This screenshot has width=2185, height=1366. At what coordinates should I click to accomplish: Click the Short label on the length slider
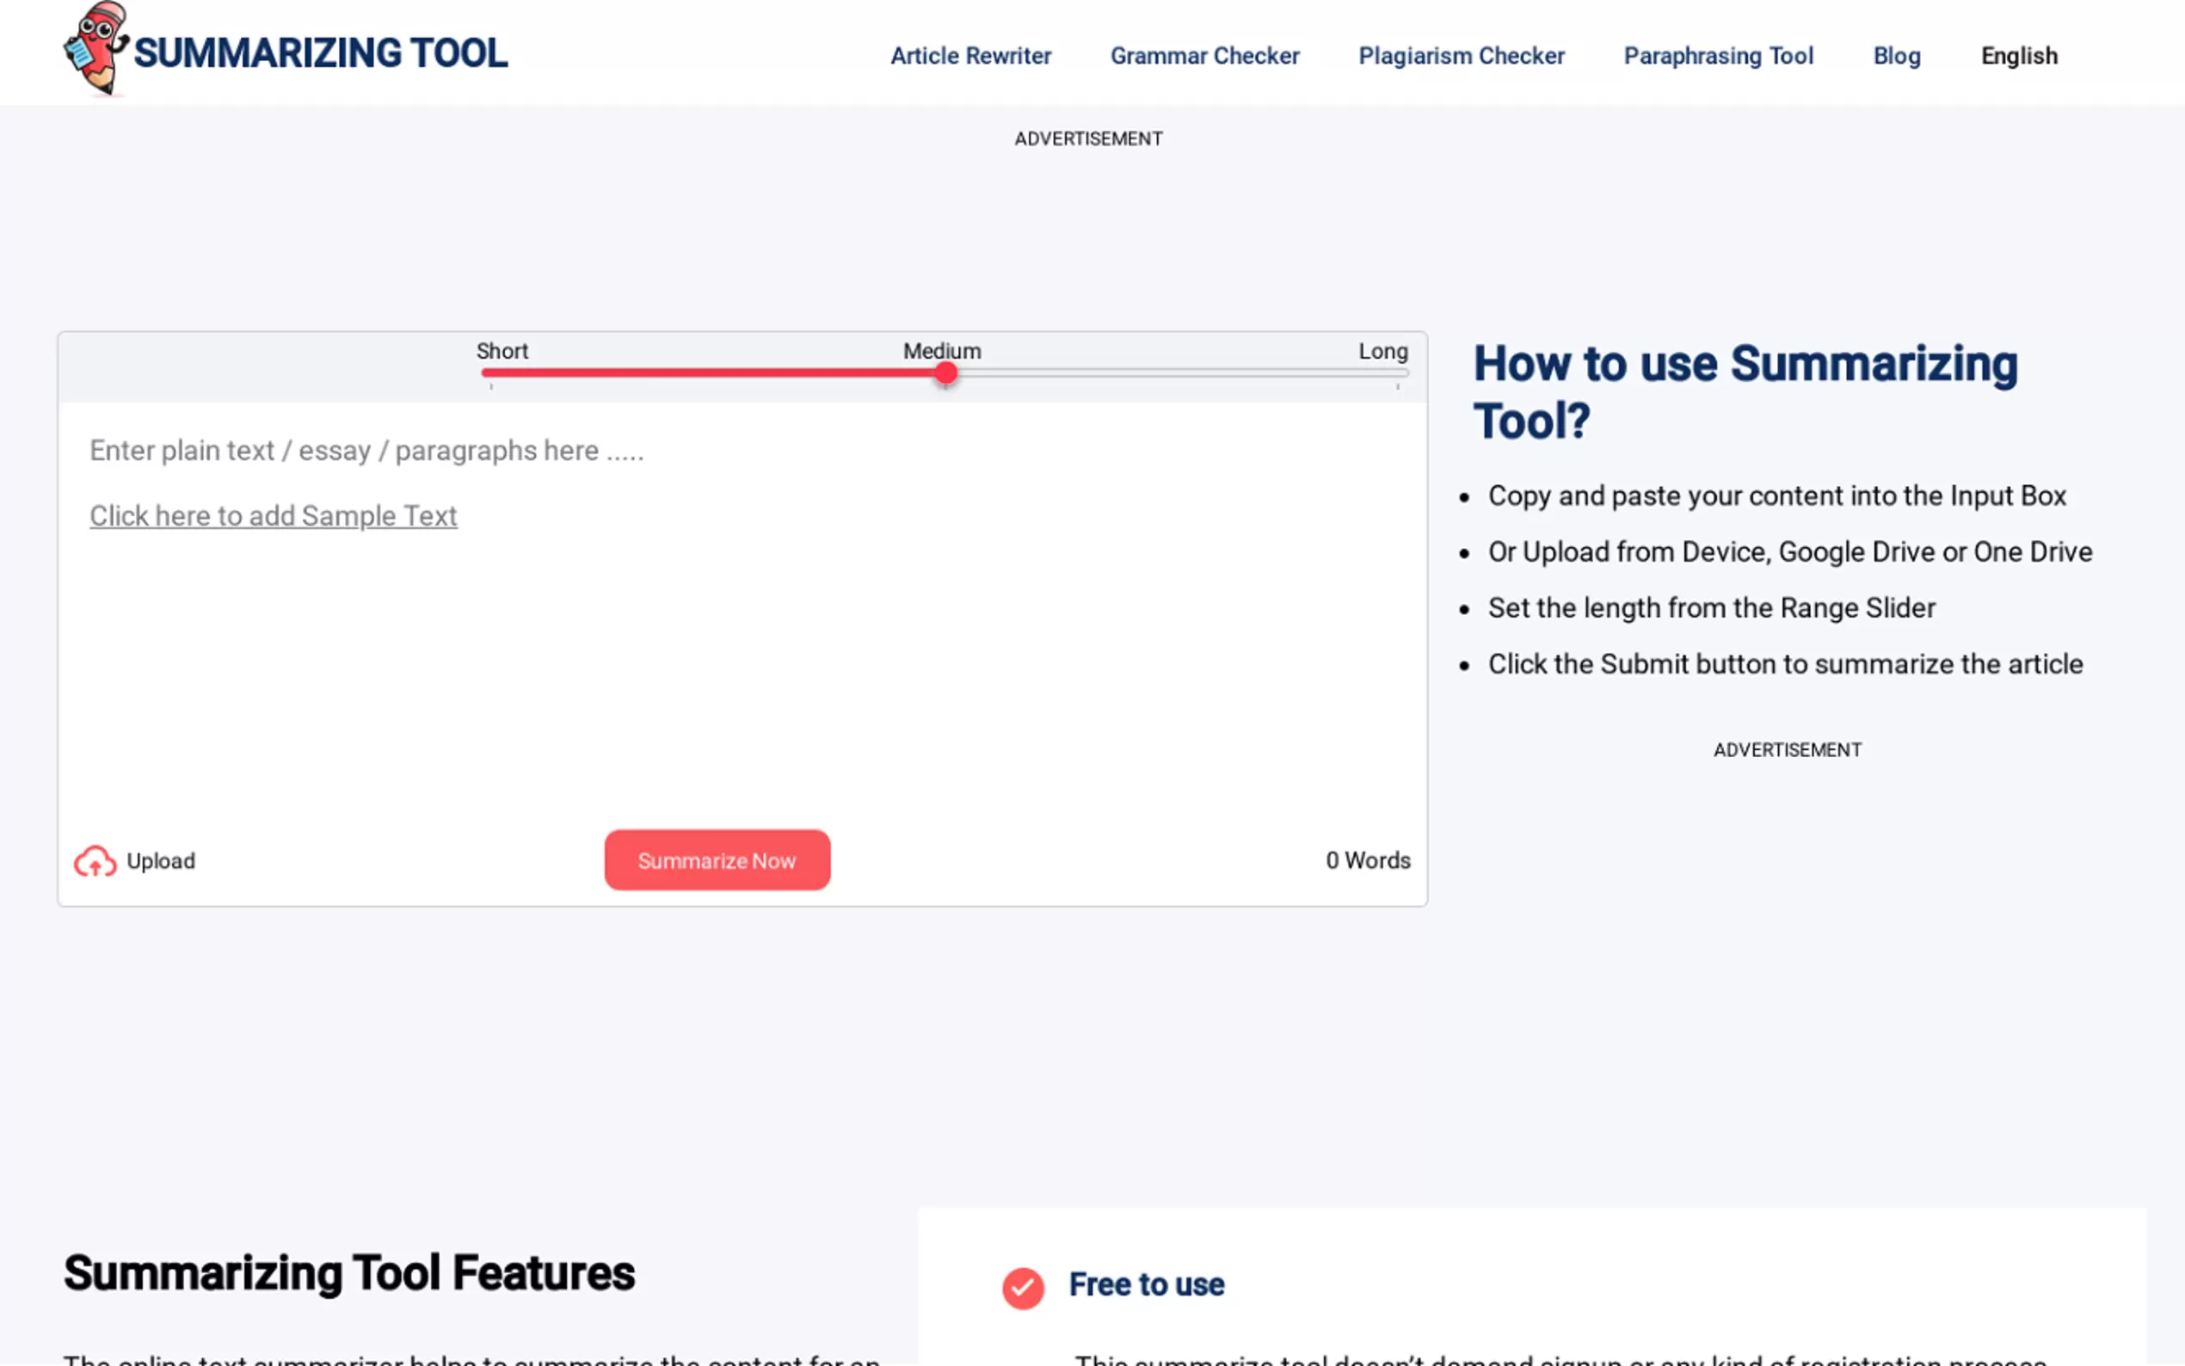point(502,352)
